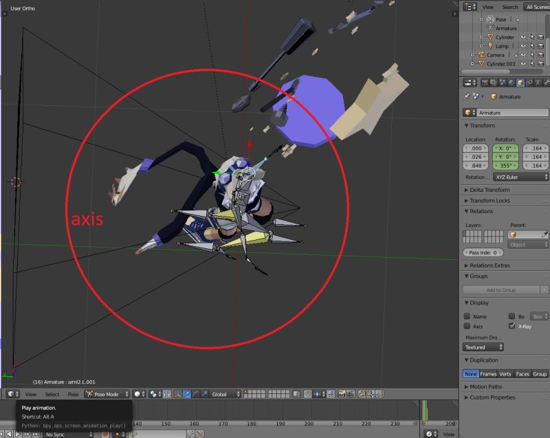Open the viewport shading sphere selector

click(140, 394)
